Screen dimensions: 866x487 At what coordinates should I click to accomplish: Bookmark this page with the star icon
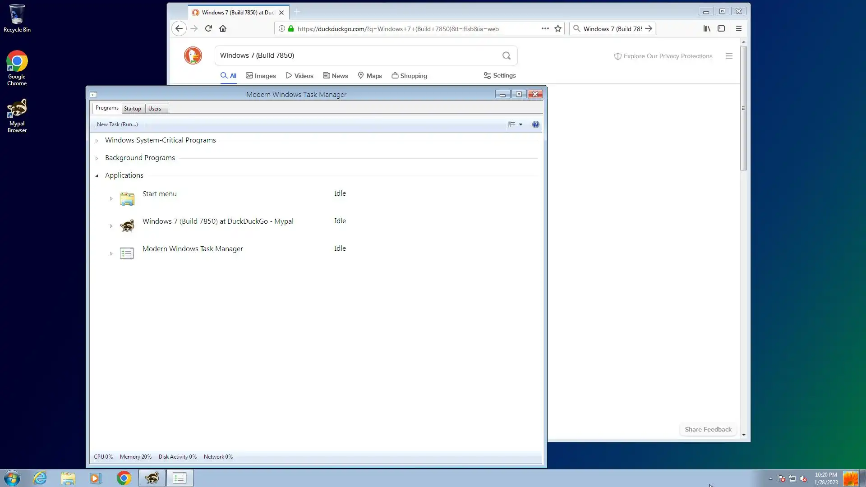(558, 28)
